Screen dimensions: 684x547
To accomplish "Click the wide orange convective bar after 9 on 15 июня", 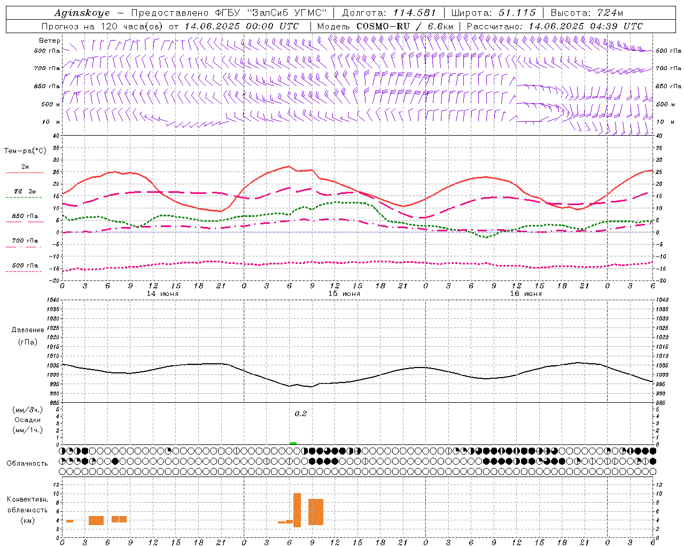I will click(316, 512).
